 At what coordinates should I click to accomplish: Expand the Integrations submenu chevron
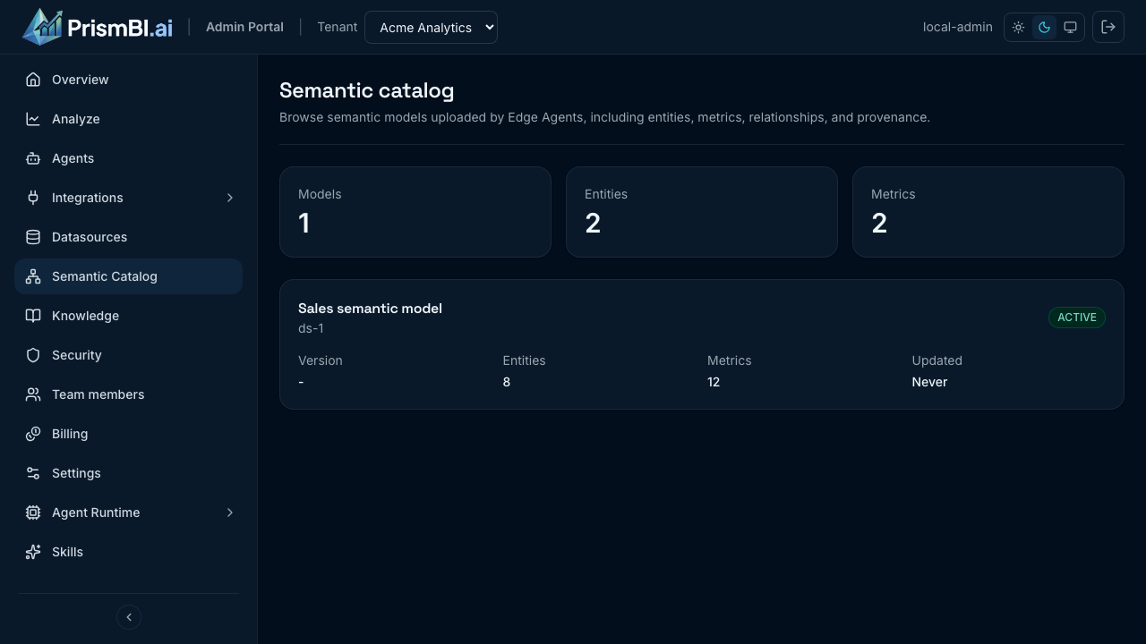[x=230, y=198]
